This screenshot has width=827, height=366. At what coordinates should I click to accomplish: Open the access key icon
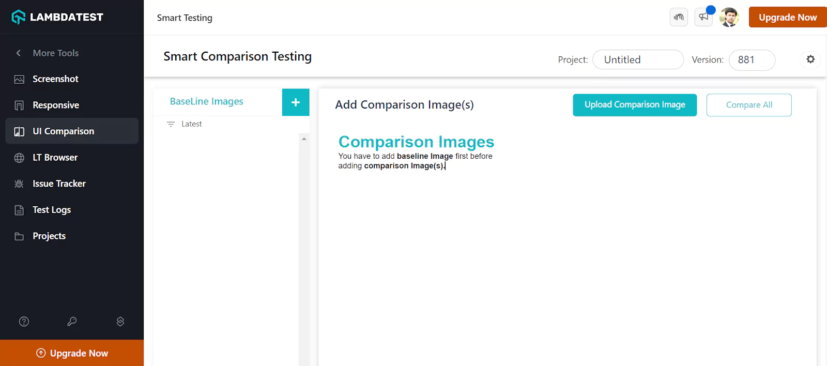pos(72,322)
